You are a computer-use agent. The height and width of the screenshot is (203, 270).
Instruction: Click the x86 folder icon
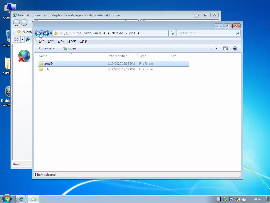click(41, 69)
